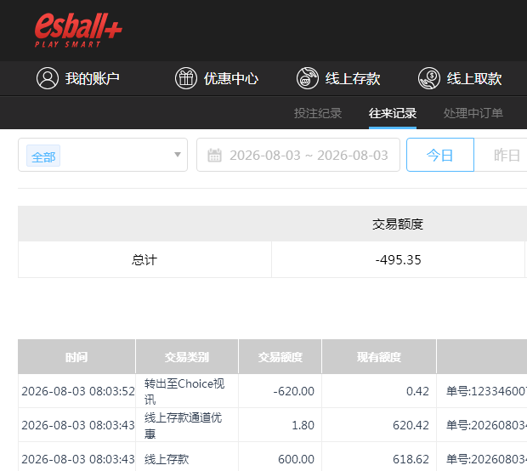Click the esball+ logo
This screenshot has width=527, height=471.
[x=78, y=30]
